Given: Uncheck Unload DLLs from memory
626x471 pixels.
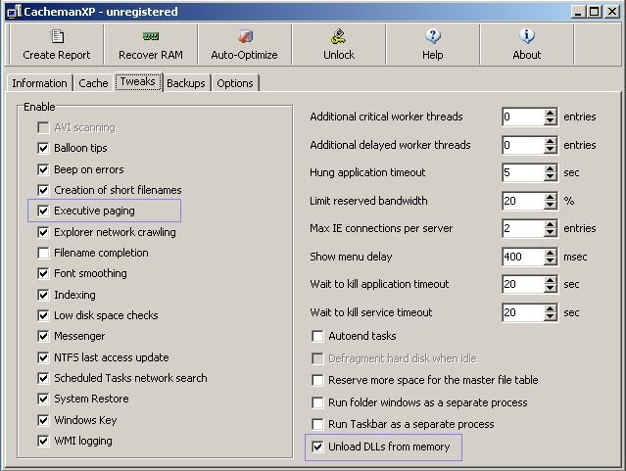Looking at the screenshot, I should coord(317,447).
